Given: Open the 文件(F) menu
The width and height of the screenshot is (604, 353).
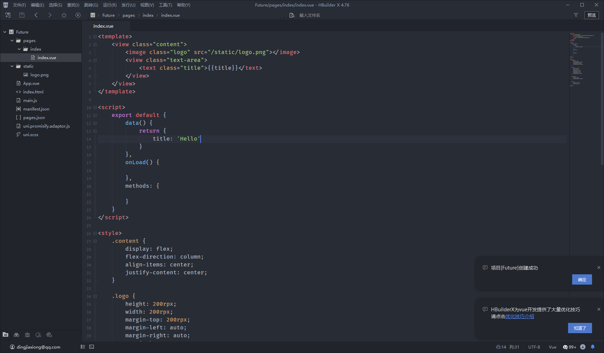Looking at the screenshot, I should click(20, 5).
